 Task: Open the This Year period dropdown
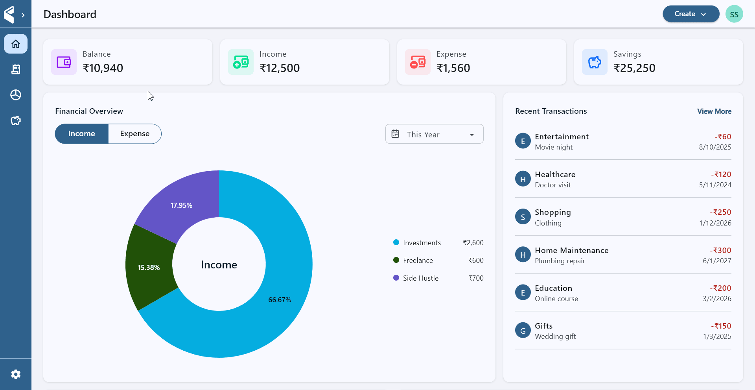click(x=434, y=134)
